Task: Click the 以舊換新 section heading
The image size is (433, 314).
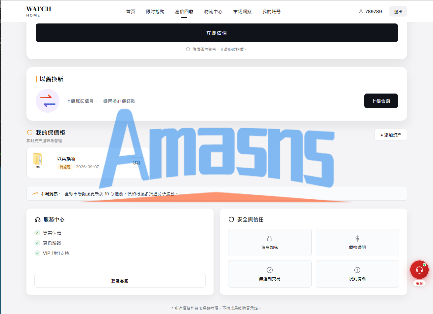Action: [51, 79]
